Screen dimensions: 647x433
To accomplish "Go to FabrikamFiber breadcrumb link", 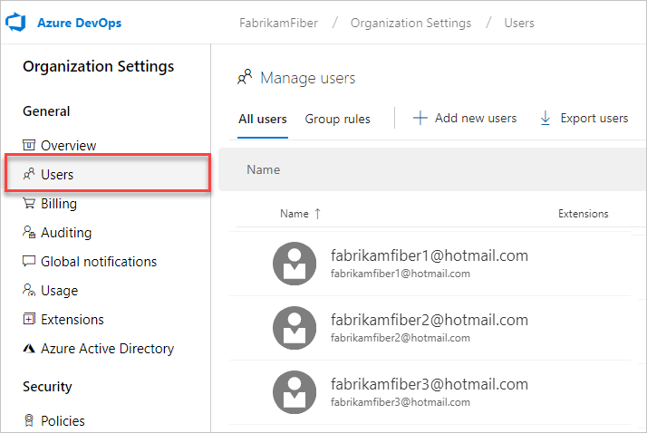I will (278, 23).
